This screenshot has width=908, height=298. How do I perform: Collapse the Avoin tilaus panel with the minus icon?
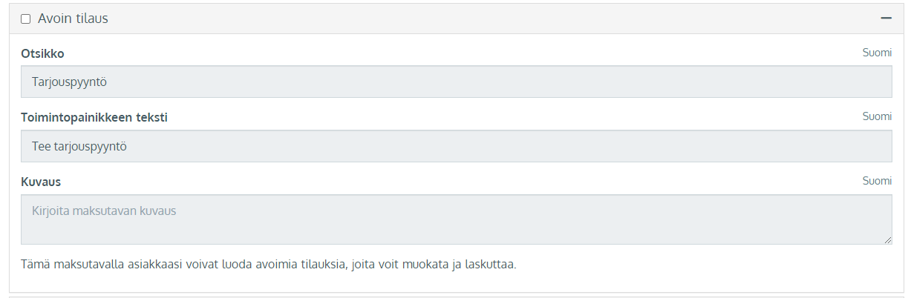pyautogui.click(x=885, y=18)
